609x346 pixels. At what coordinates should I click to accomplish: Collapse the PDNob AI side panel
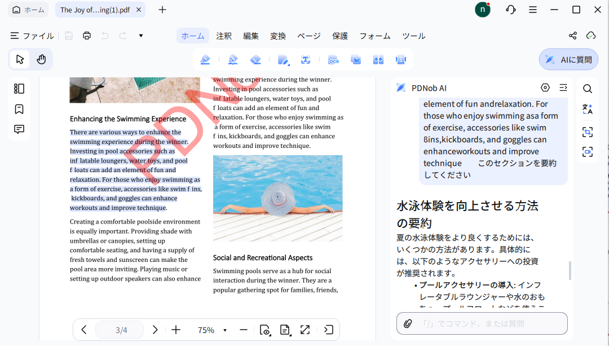coord(563,87)
